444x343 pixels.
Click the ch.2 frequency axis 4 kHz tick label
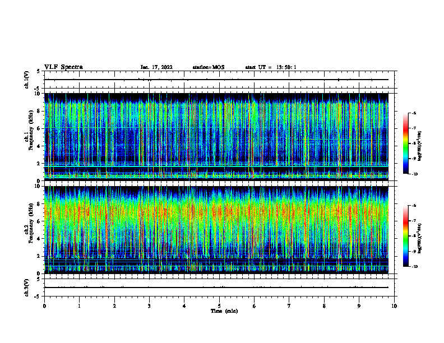point(39,239)
